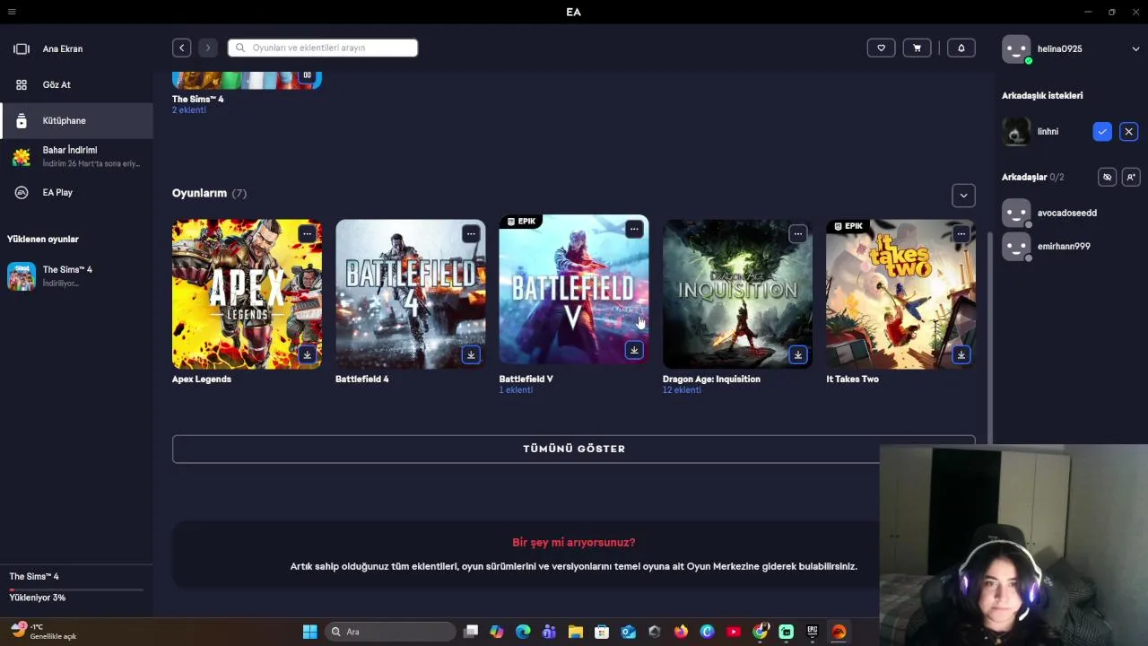
Task: Navigate forward with the right arrow button
Action: [x=207, y=48]
